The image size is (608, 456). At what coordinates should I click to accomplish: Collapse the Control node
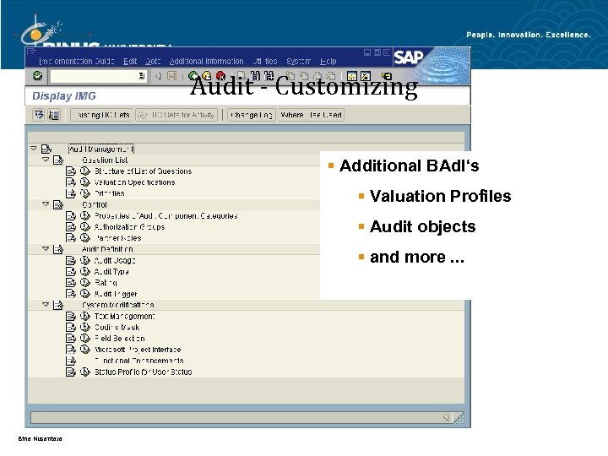pyautogui.click(x=46, y=204)
